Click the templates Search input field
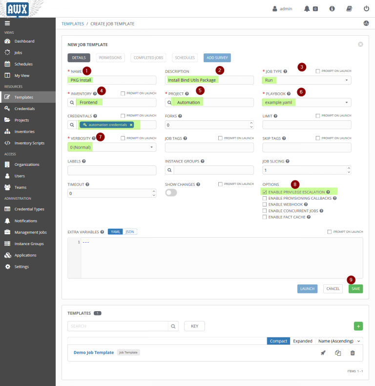Screen dimensions: 375x386 click(118, 326)
